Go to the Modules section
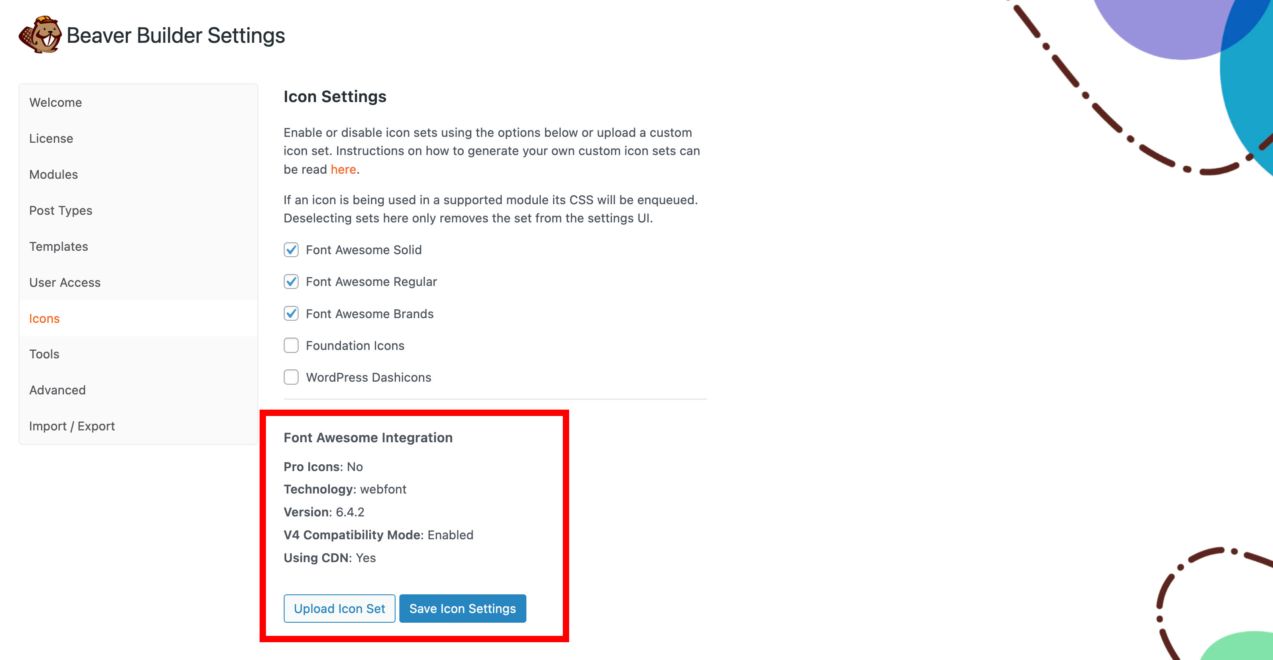The image size is (1273, 660). [x=53, y=175]
